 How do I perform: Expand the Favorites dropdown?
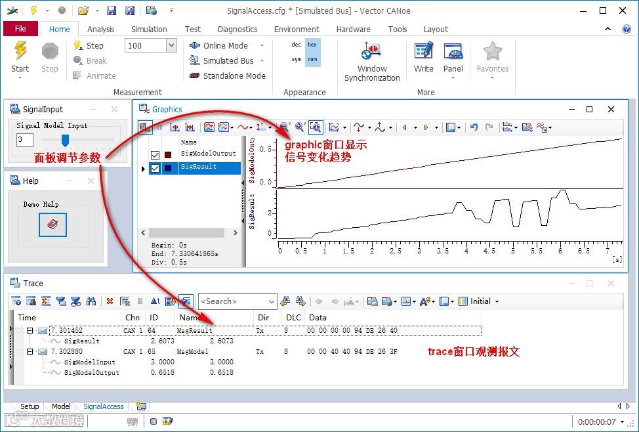[x=492, y=77]
